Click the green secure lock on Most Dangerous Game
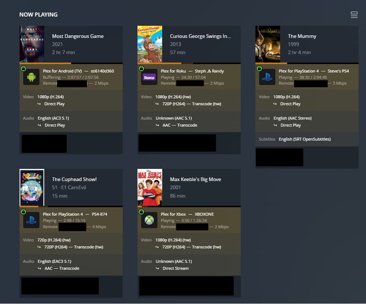Image resolution: width=366 pixels, height=304 pixels. pos(23,68)
